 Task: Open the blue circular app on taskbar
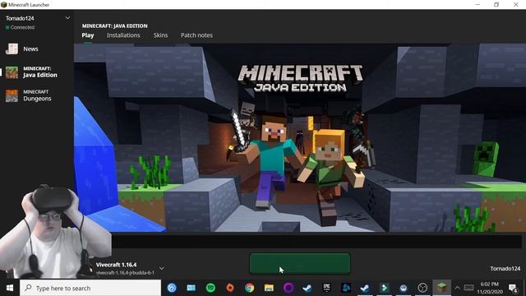tap(172, 288)
